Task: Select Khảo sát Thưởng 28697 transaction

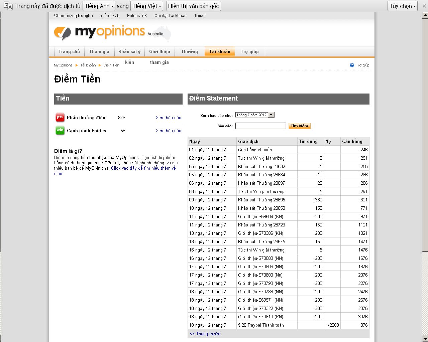Action: (279, 183)
